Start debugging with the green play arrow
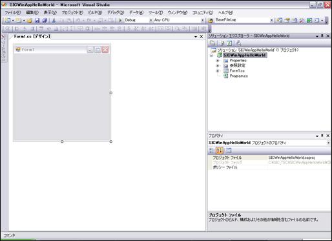 [120, 20]
